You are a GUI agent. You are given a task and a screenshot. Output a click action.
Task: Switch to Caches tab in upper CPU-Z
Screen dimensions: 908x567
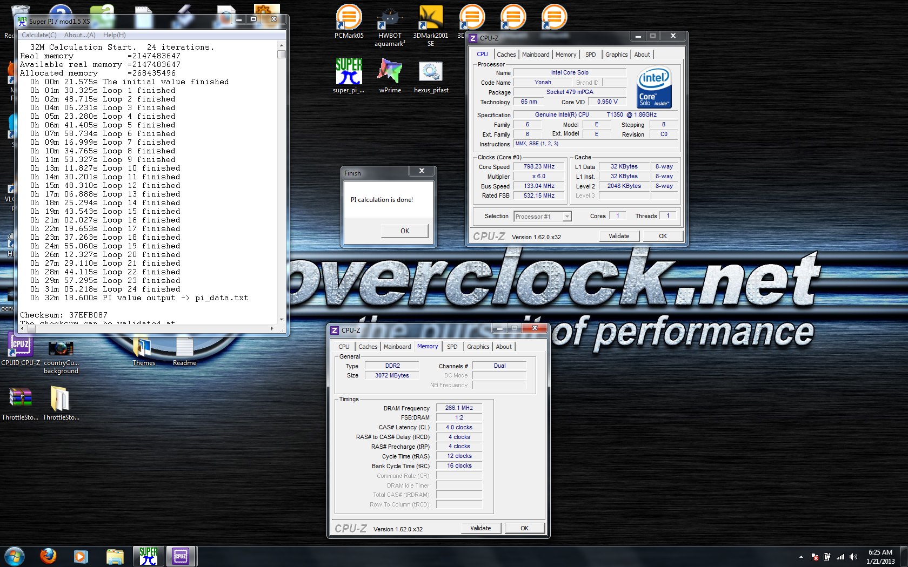(506, 55)
